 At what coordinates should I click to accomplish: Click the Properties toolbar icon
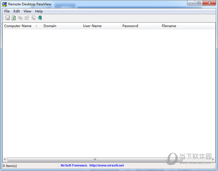pyautogui.click(x=27, y=18)
